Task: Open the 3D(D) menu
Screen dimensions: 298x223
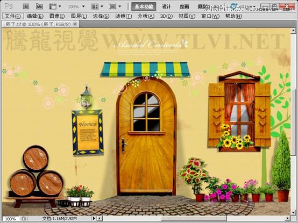Action: click(x=166, y=16)
